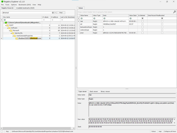The width and height of the screenshot is (177, 133).
Task: Click Value Name filter operator icon
Action: [81, 18]
